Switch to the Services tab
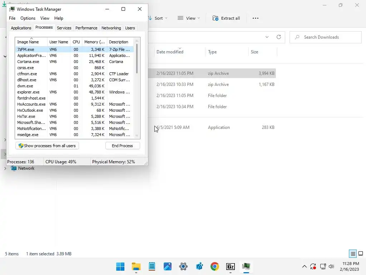366x275 pixels. coord(64,28)
